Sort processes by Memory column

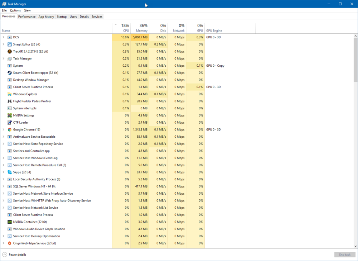[x=140, y=28]
